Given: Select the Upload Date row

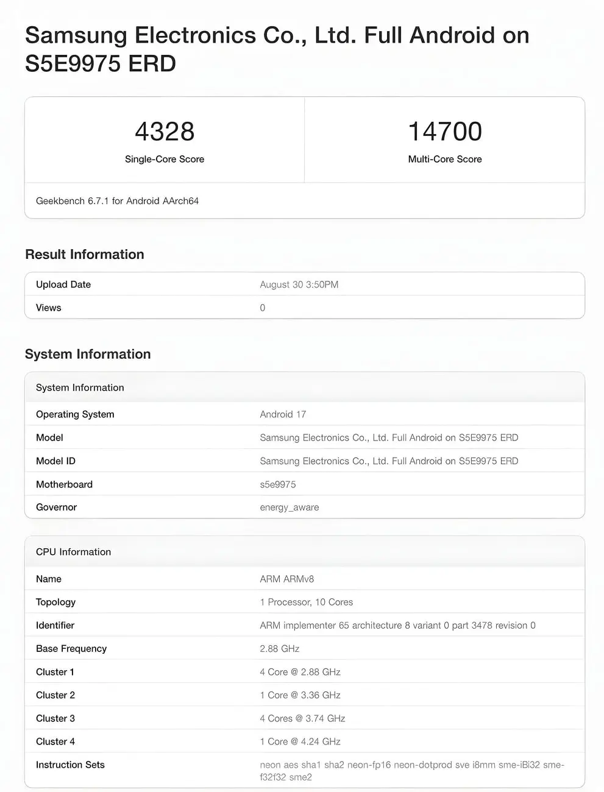Looking at the screenshot, I should tap(305, 285).
